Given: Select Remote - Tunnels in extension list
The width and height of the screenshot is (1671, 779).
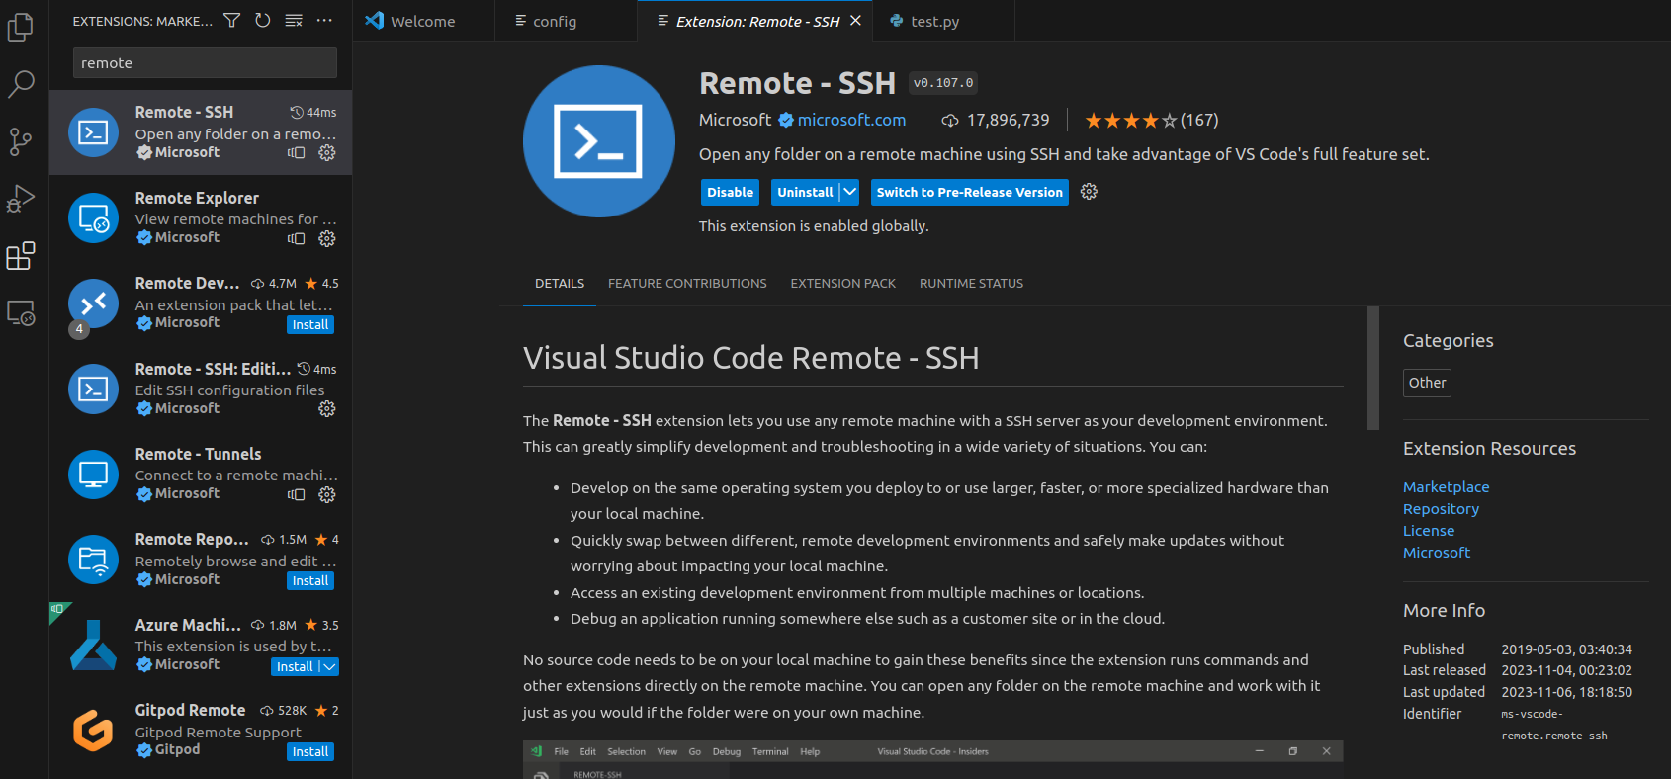Looking at the screenshot, I should pos(201,475).
